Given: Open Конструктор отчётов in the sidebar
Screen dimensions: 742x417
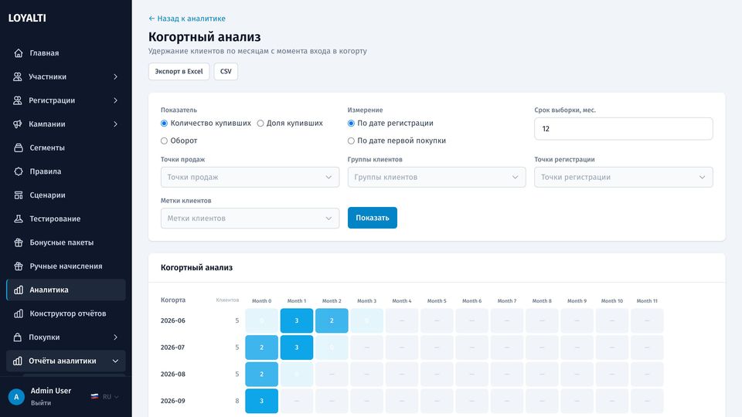Looking at the screenshot, I should (66, 314).
